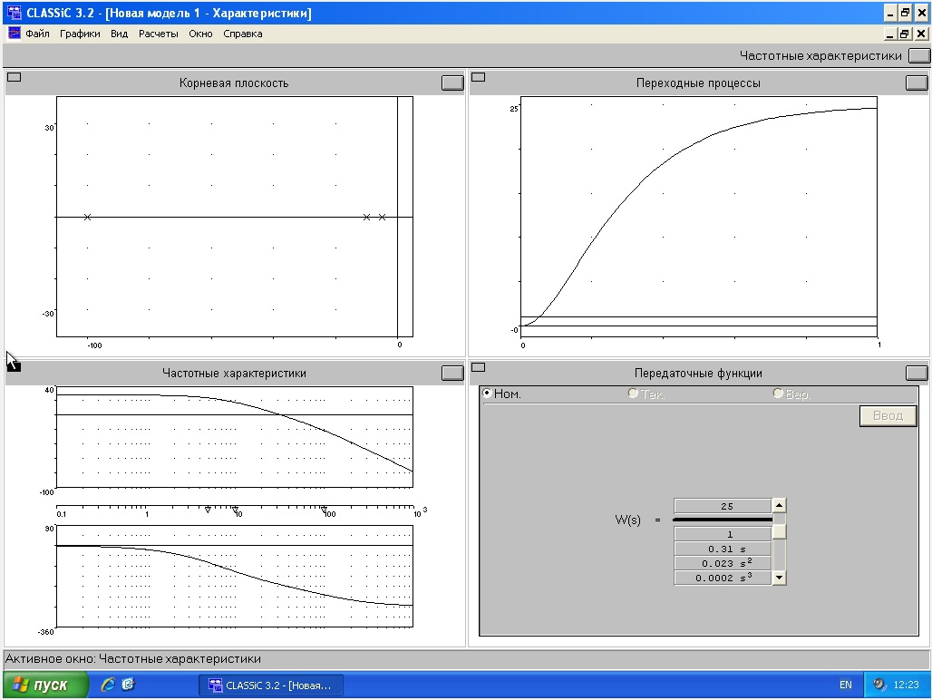The height and width of the screenshot is (700, 932).
Task: Select the Ном. radio button
Action: pos(487,394)
